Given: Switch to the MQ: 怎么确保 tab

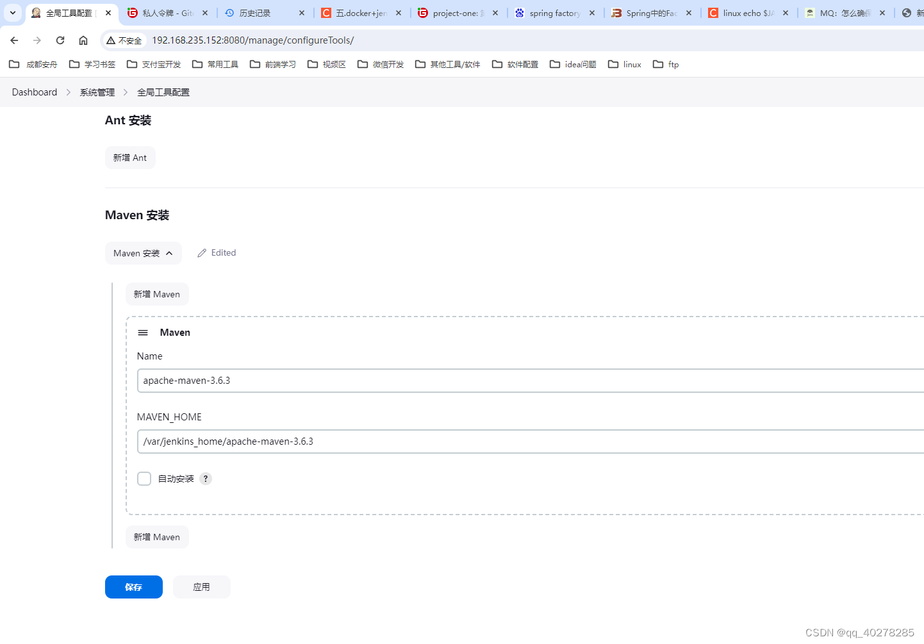Looking at the screenshot, I should click(x=845, y=13).
